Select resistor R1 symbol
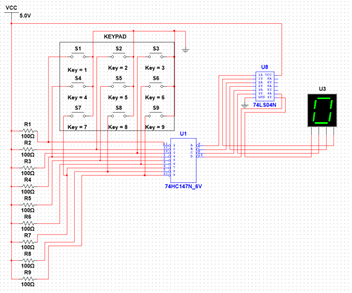The width and height of the screenshot is (352, 293). pyautogui.click(x=28, y=131)
